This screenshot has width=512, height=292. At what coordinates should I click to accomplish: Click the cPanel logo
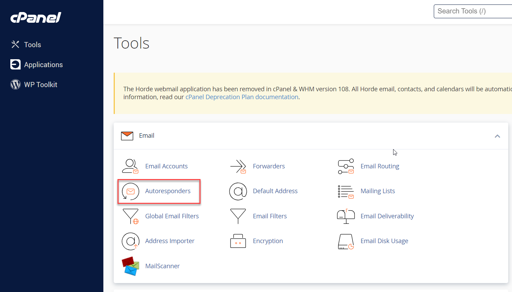36,18
